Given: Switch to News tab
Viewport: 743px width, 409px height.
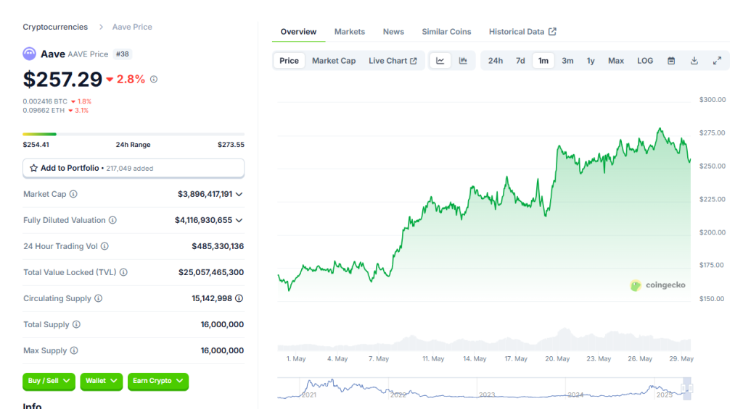Looking at the screenshot, I should pos(393,32).
